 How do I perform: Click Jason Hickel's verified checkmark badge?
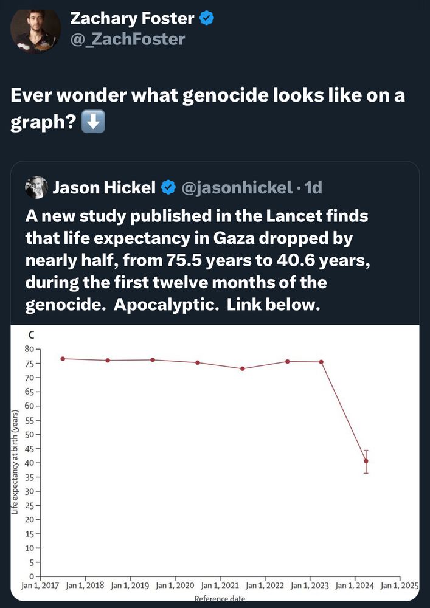(x=167, y=188)
